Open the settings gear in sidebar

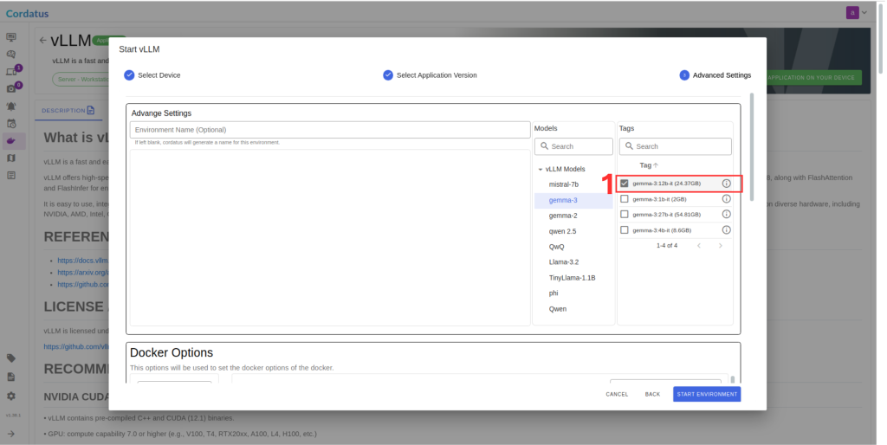click(10, 396)
